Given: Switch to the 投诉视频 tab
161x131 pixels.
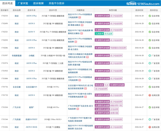Looking at the screenshot, I should click(x=38, y=3).
